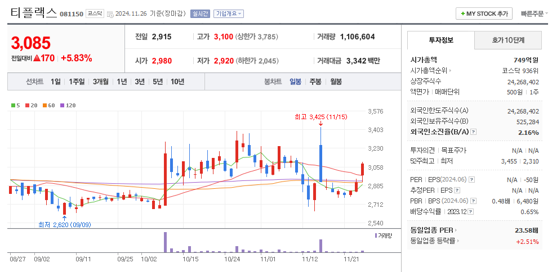Click the +5.83% change percentage

pyautogui.click(x=77, y=58)
